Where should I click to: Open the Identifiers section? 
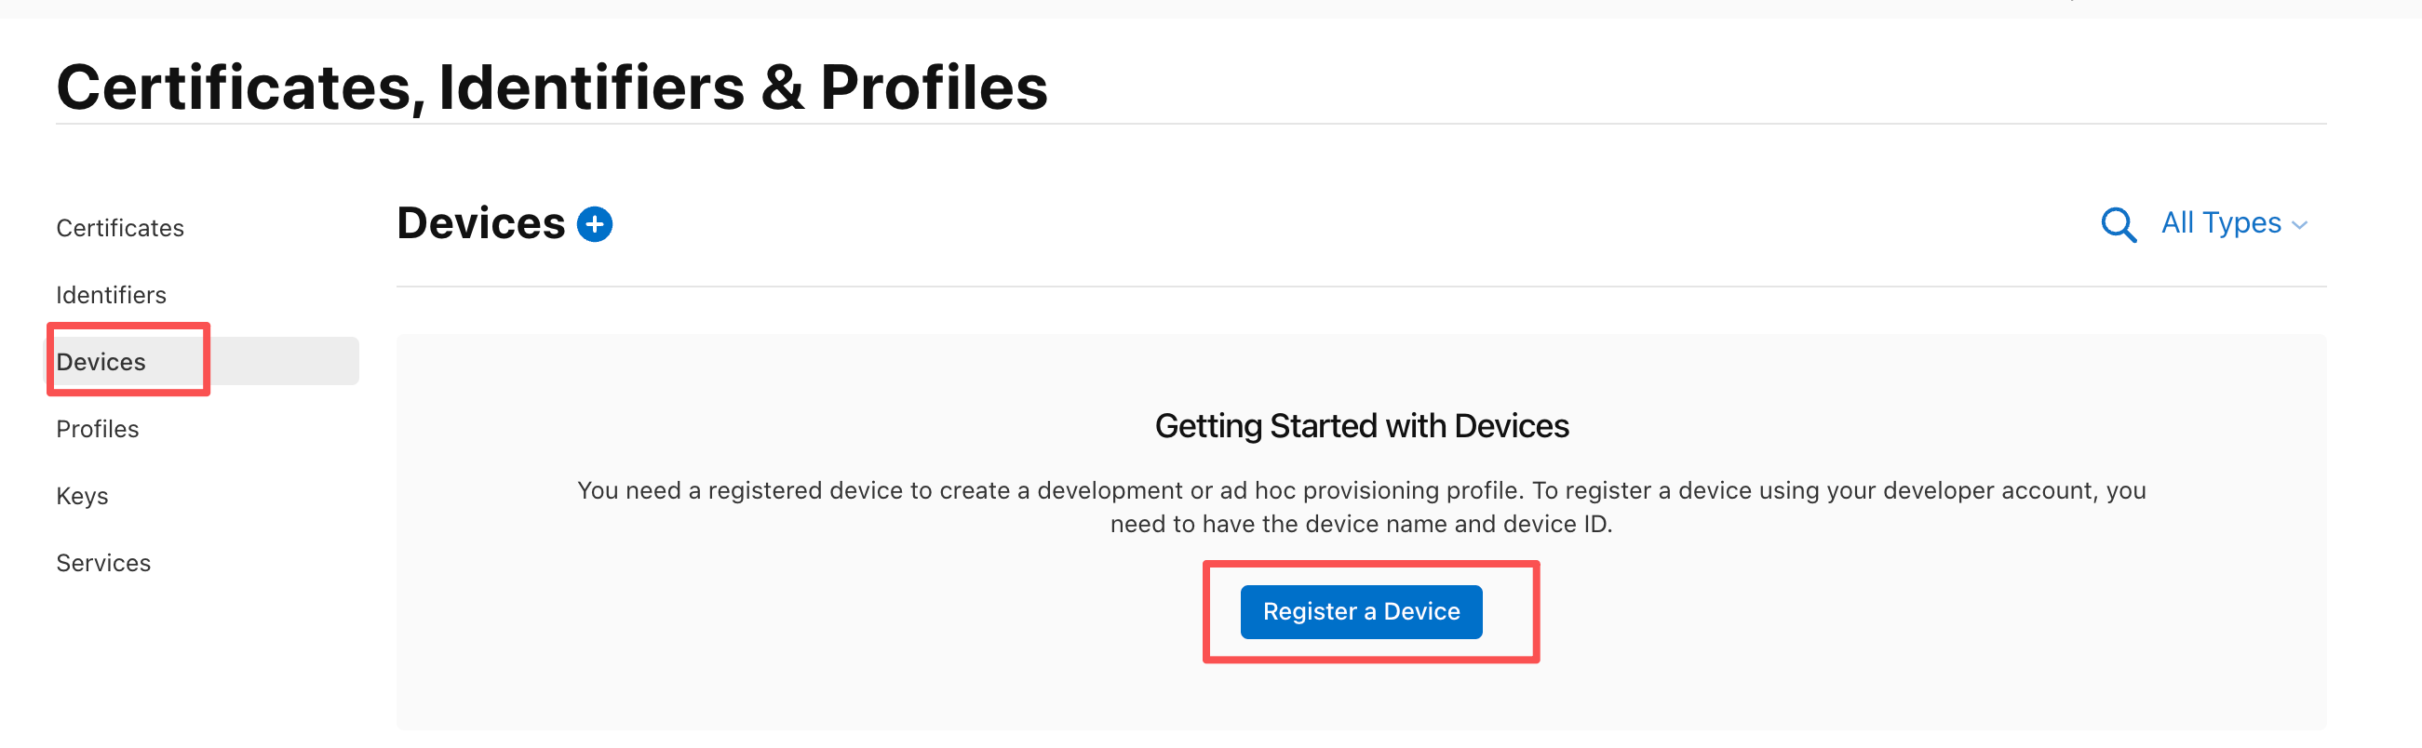(111, 295)
